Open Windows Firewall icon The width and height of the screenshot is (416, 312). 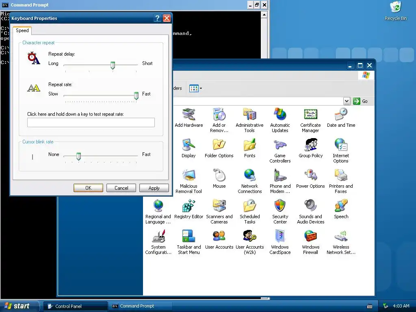pyautogui.click(x=310, y=236)
